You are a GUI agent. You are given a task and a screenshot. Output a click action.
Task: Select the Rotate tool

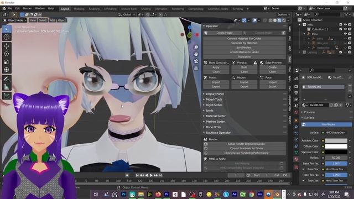click(x=7, y=54)
